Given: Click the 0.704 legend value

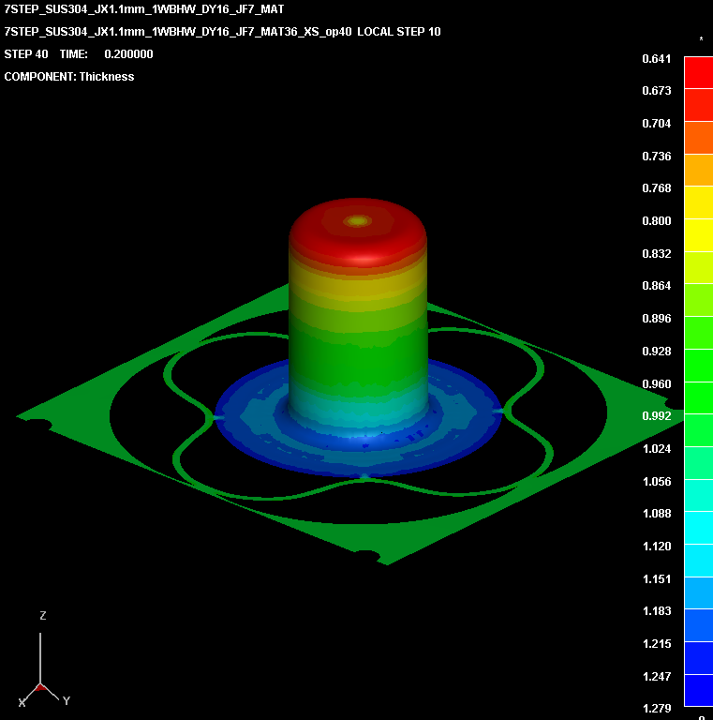Looking at the screenshot, I should pos(656,124).
